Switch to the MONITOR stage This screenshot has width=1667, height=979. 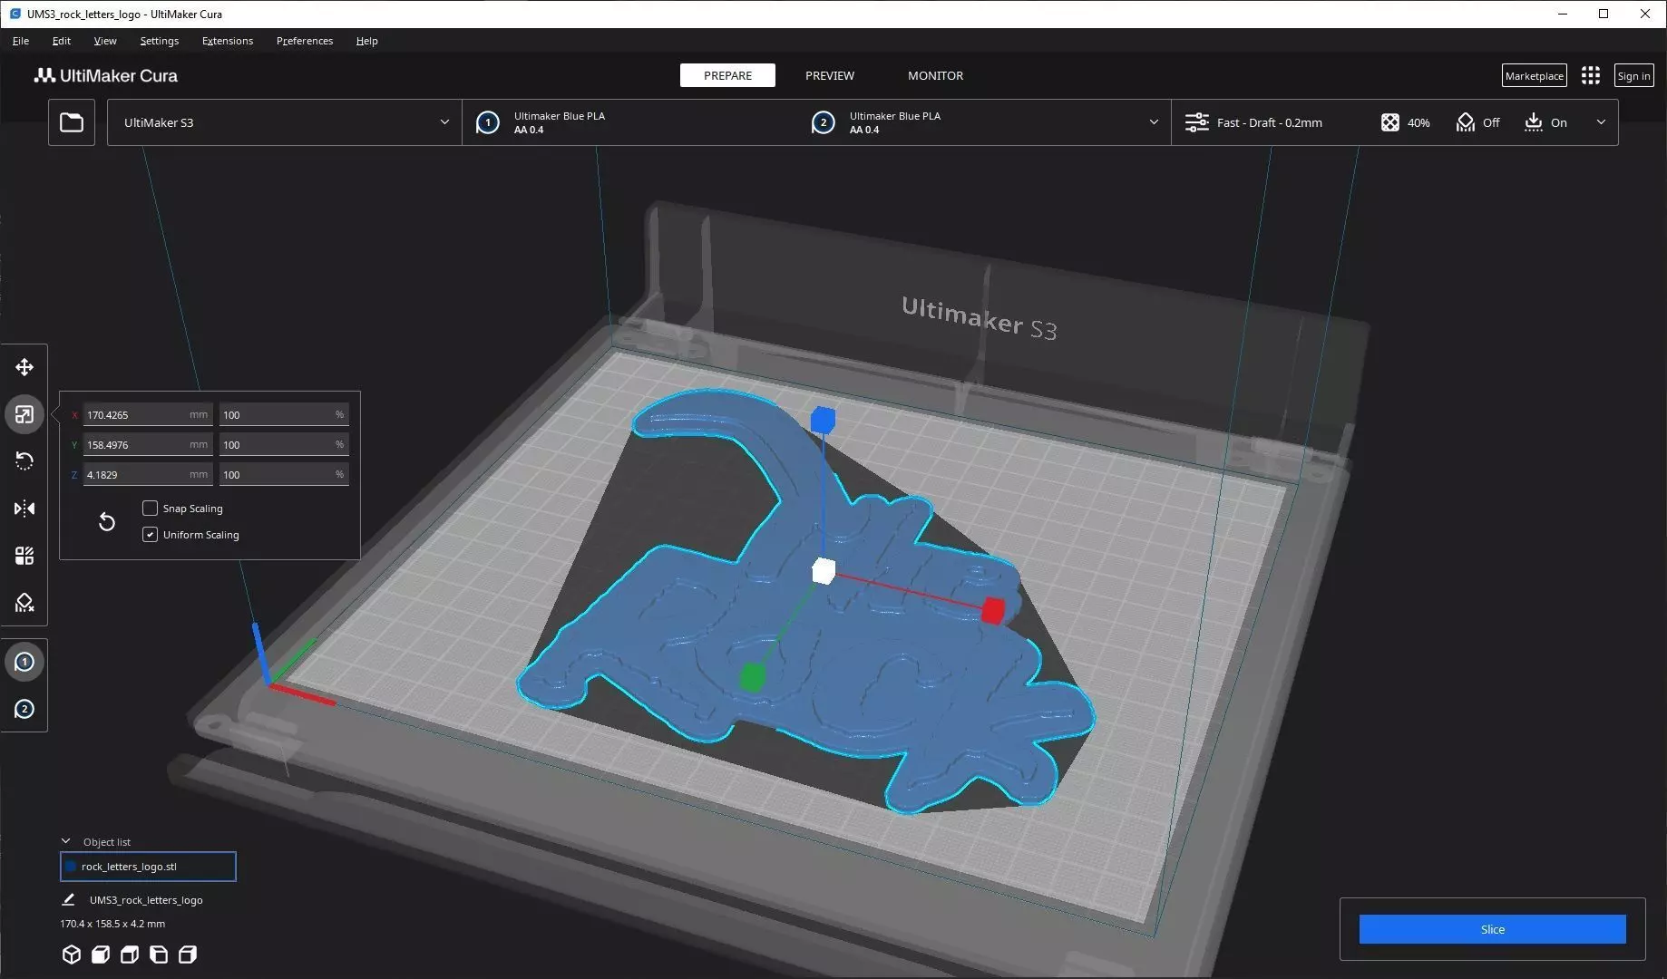(x=936, y=75)
